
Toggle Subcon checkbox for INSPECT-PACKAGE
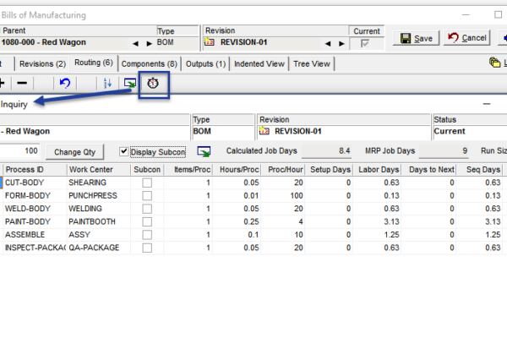click(147, 248)
